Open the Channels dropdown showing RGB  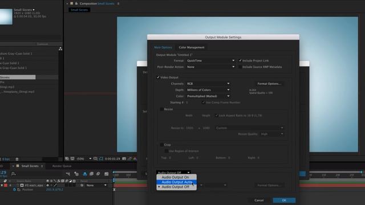pos(208,84)
